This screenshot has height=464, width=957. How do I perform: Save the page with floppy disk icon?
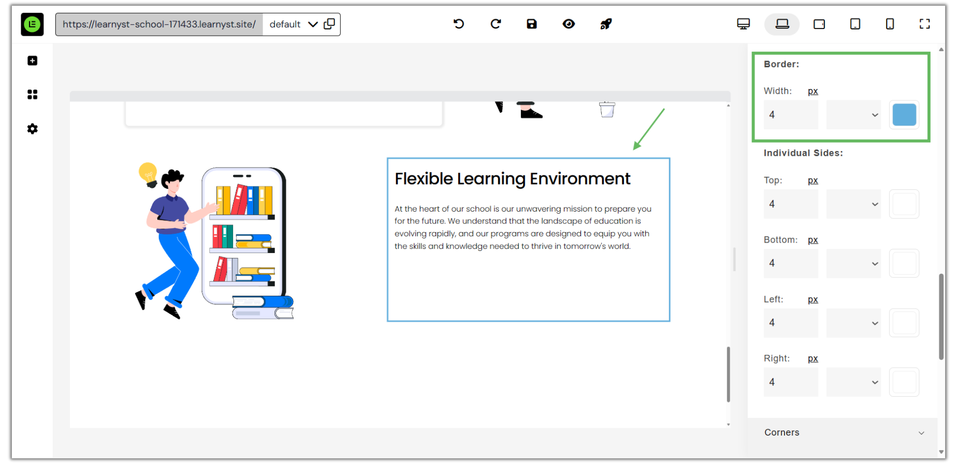coord(532,24)
